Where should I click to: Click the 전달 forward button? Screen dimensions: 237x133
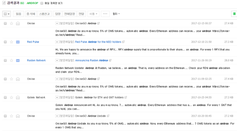point(81,14)
